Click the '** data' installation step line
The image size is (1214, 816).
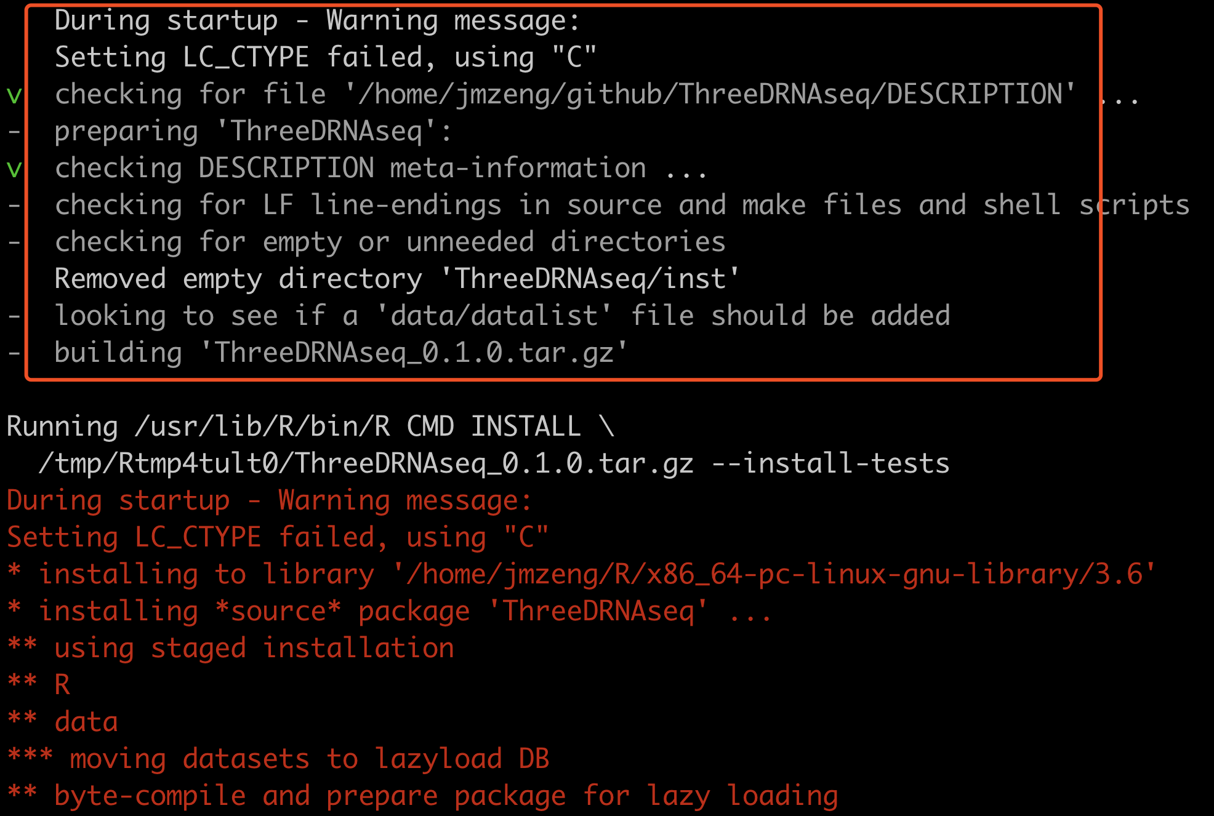pos(62,722)
